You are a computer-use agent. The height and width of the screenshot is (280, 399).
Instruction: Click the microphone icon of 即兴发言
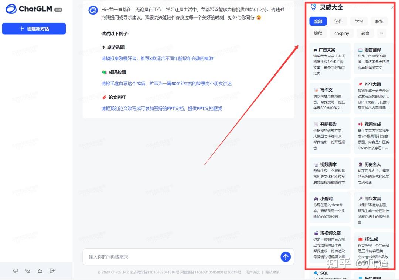pyautogui.click(x=360, y=199)
